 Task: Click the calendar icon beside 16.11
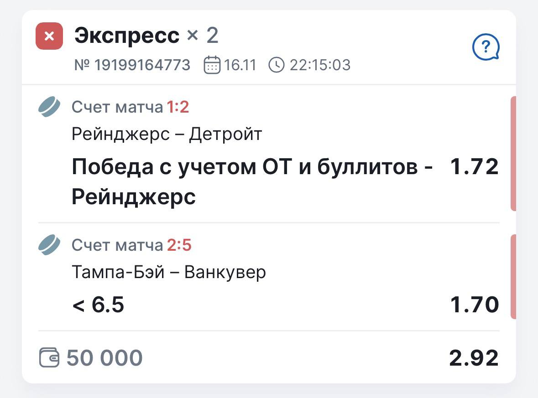(212, 65)
